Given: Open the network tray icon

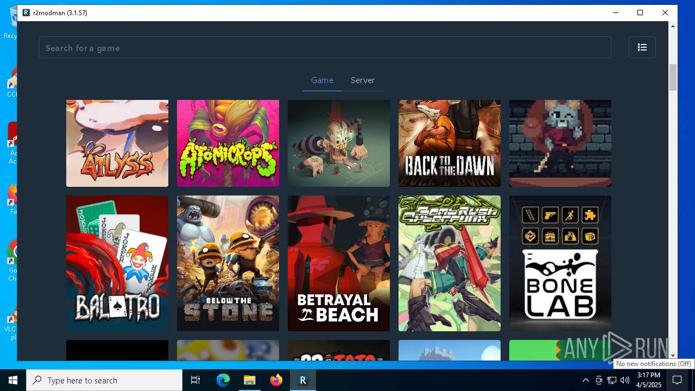Looking at the screenshot, I should pyautogui.click(x=612, y=380).
